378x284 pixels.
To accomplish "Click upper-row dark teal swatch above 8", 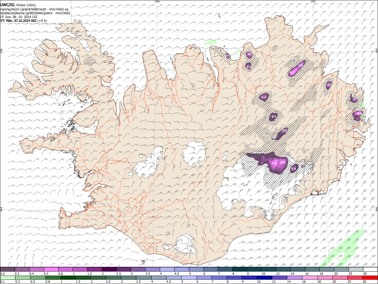I will pyautogui.click(x=239, y=270).
